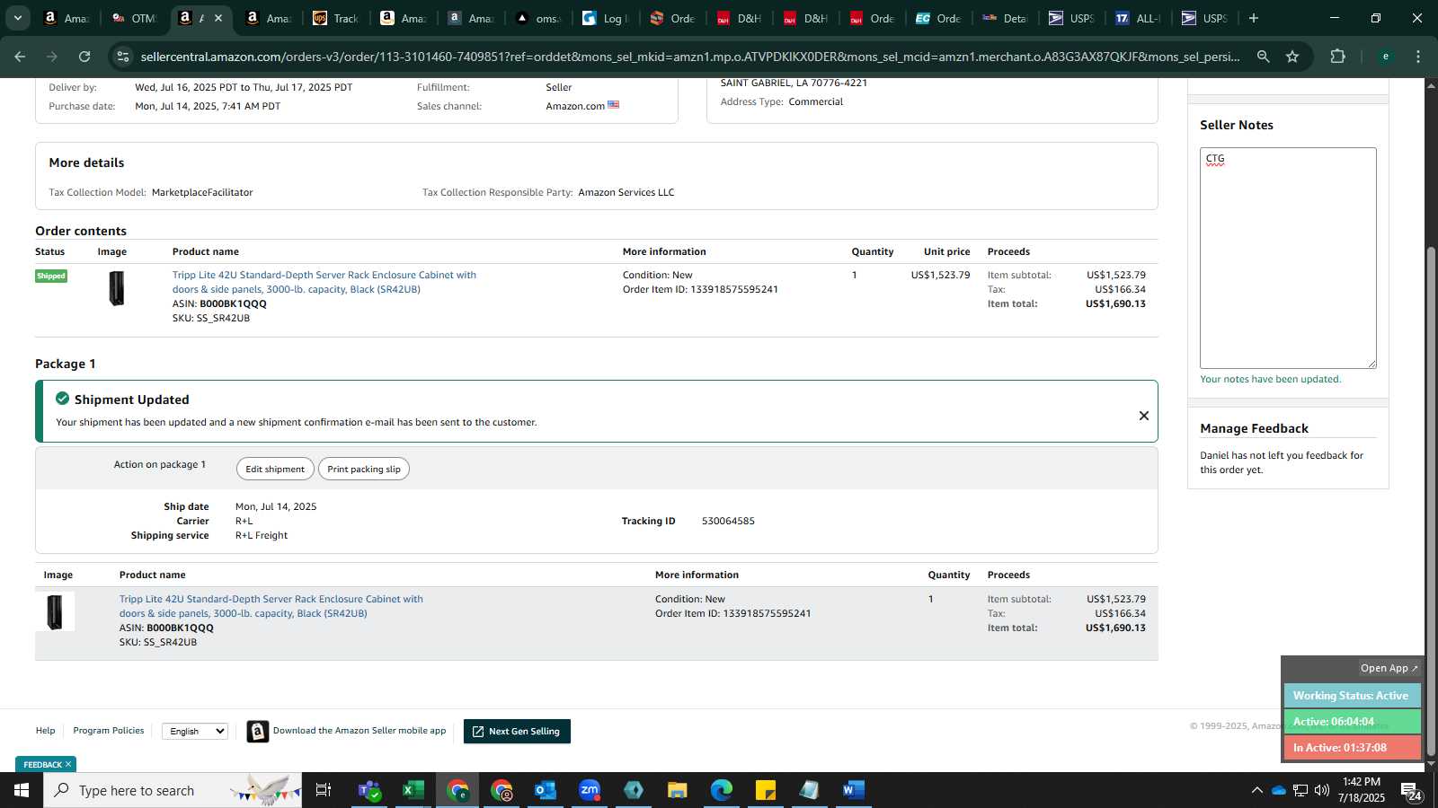1438x808 pixels.
Task: Open File Explorer from the taskbar
Action: (678, 790)
